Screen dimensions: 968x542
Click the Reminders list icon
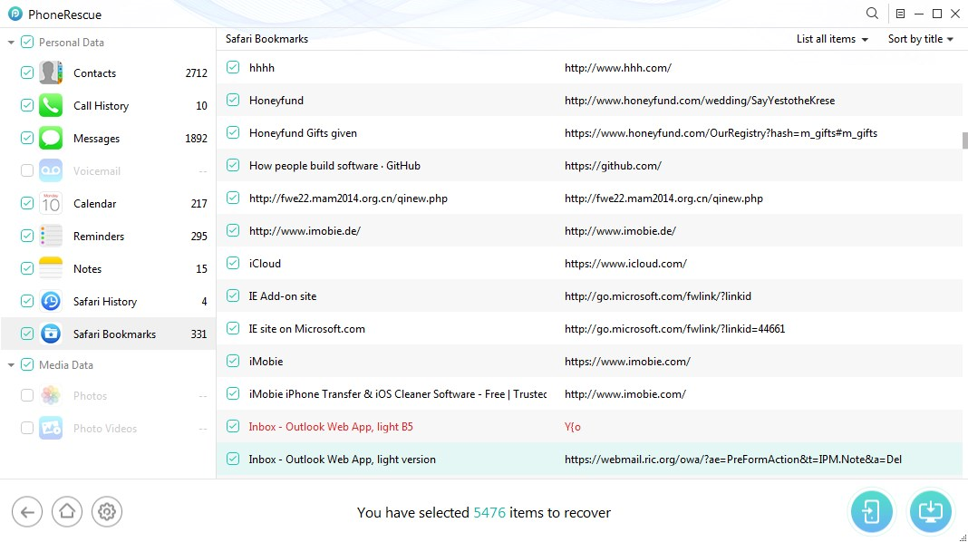click(x=51, y=237)
